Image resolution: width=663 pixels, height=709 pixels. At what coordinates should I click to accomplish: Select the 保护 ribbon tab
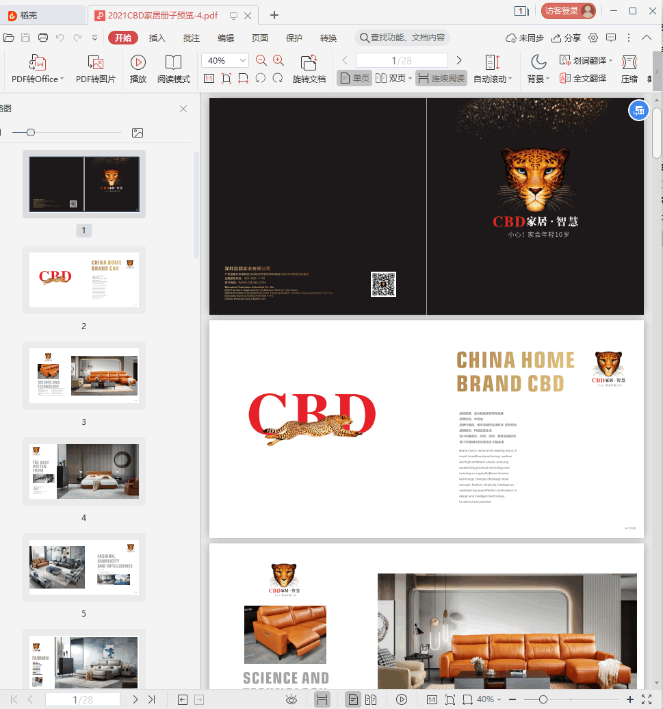294,38
